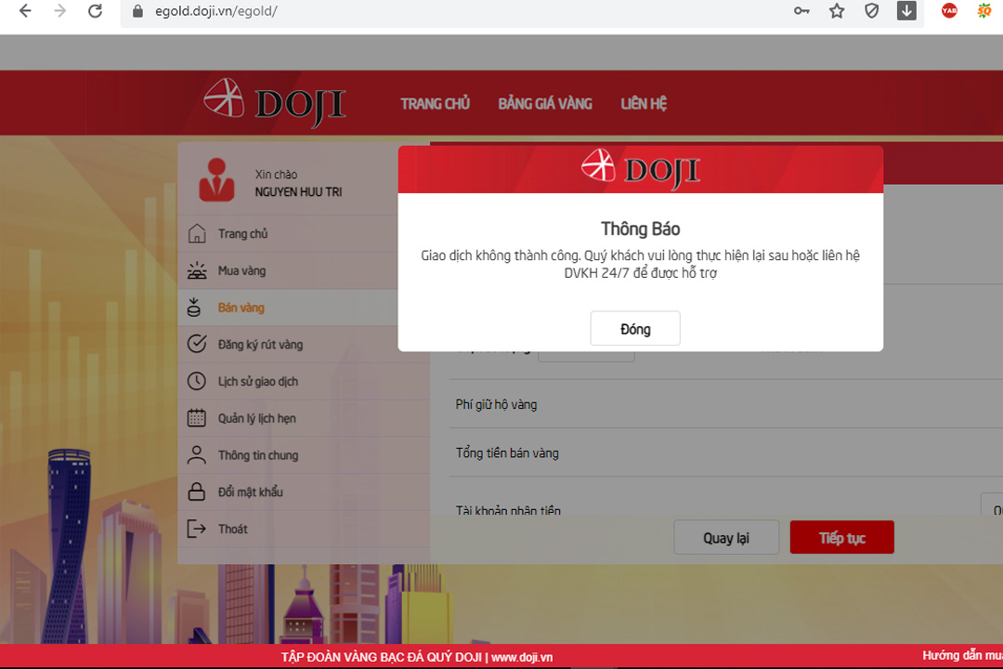Viewport: 1003px width, 669px height.
Task: Open the saved password key icon
Action: (801, 11)
